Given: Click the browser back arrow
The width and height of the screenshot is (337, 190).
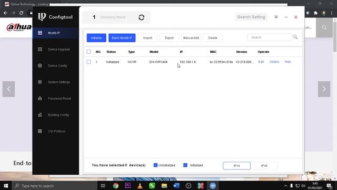Looking at the screenshot, I should 5,13.
